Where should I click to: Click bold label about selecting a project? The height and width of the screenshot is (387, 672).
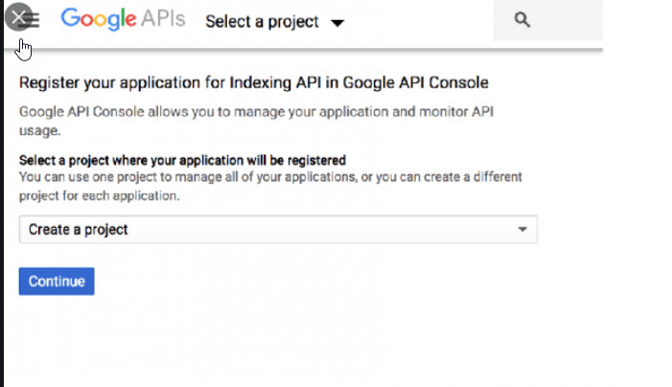[x=182, y=159]
